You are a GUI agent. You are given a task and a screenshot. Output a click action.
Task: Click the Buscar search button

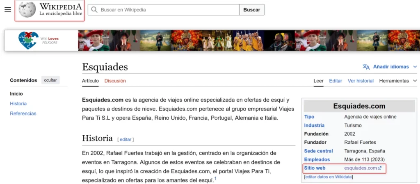point(251,9)
